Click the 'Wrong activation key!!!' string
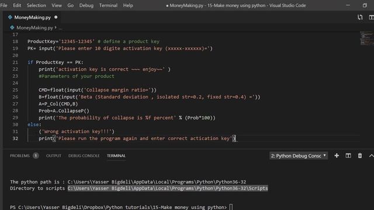Image resolution: width=374 pixels, height=210 pixels. (x=77, y=131)
